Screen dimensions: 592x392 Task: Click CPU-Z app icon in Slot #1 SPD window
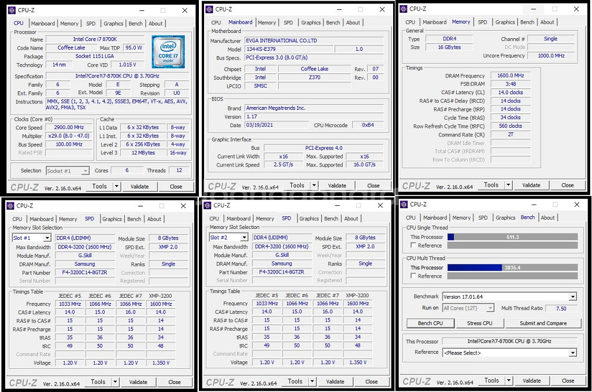pos(10,206)
